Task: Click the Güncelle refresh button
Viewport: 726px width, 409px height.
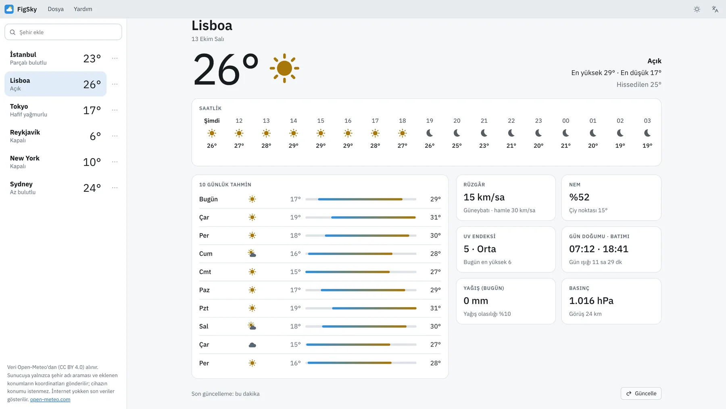Action: pos(641,393)
